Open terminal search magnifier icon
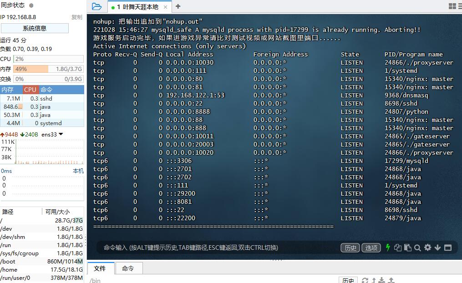 click(417, 248)
